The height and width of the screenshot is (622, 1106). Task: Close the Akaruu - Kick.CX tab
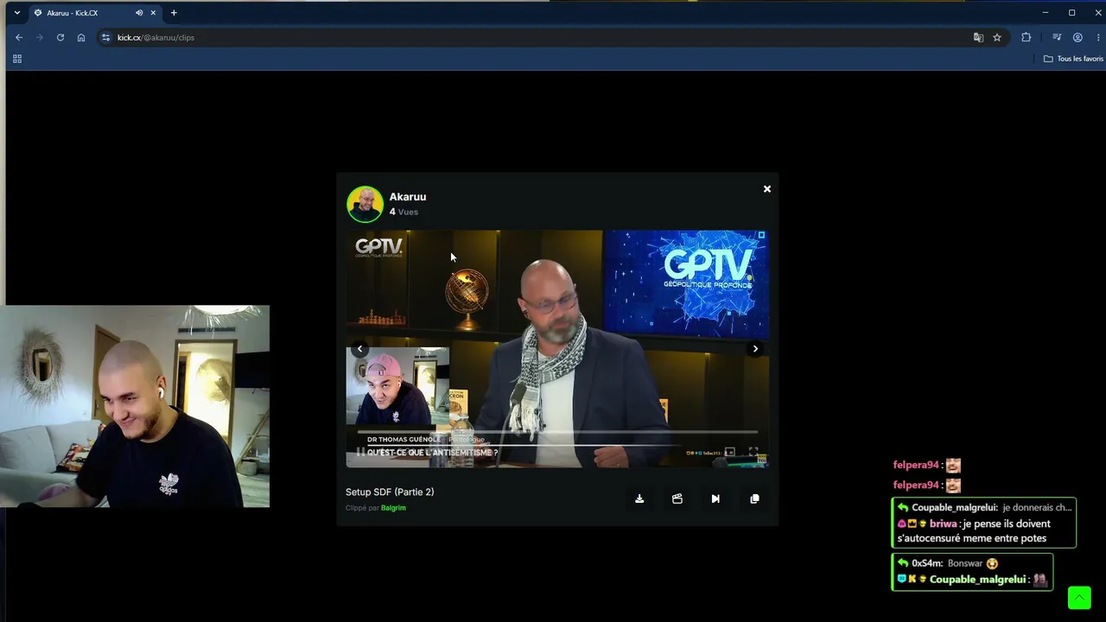[x=154, y=13]
